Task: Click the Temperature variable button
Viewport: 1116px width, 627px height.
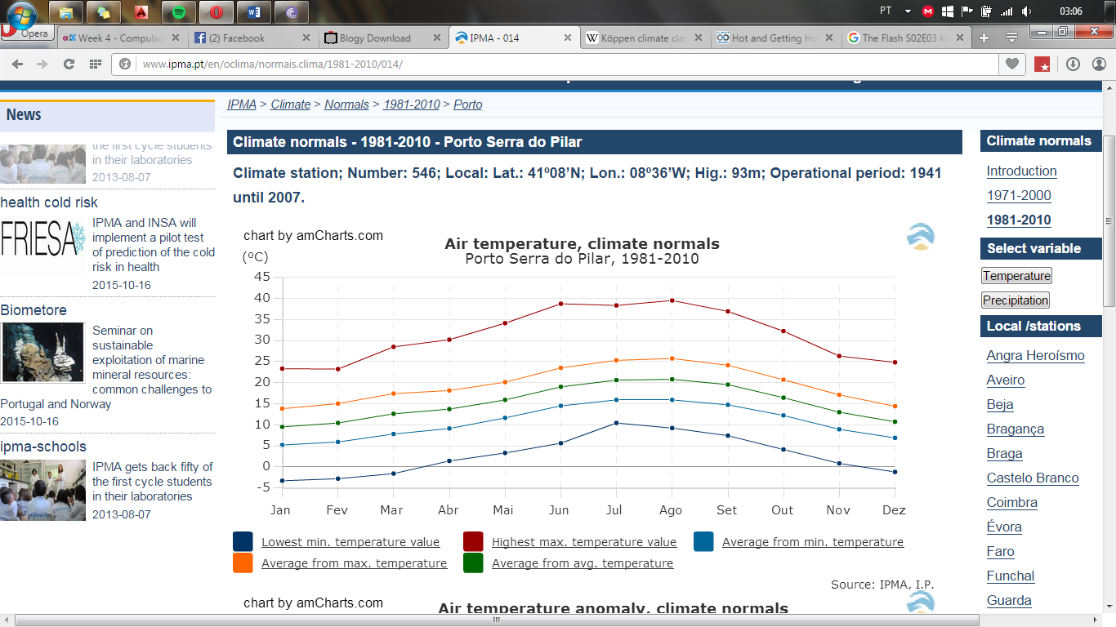Action: click(1017, 276)
